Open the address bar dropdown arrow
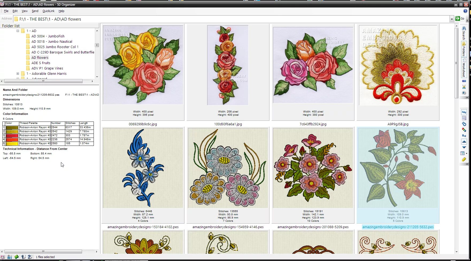471x261 pixels. tap(452, 19)
